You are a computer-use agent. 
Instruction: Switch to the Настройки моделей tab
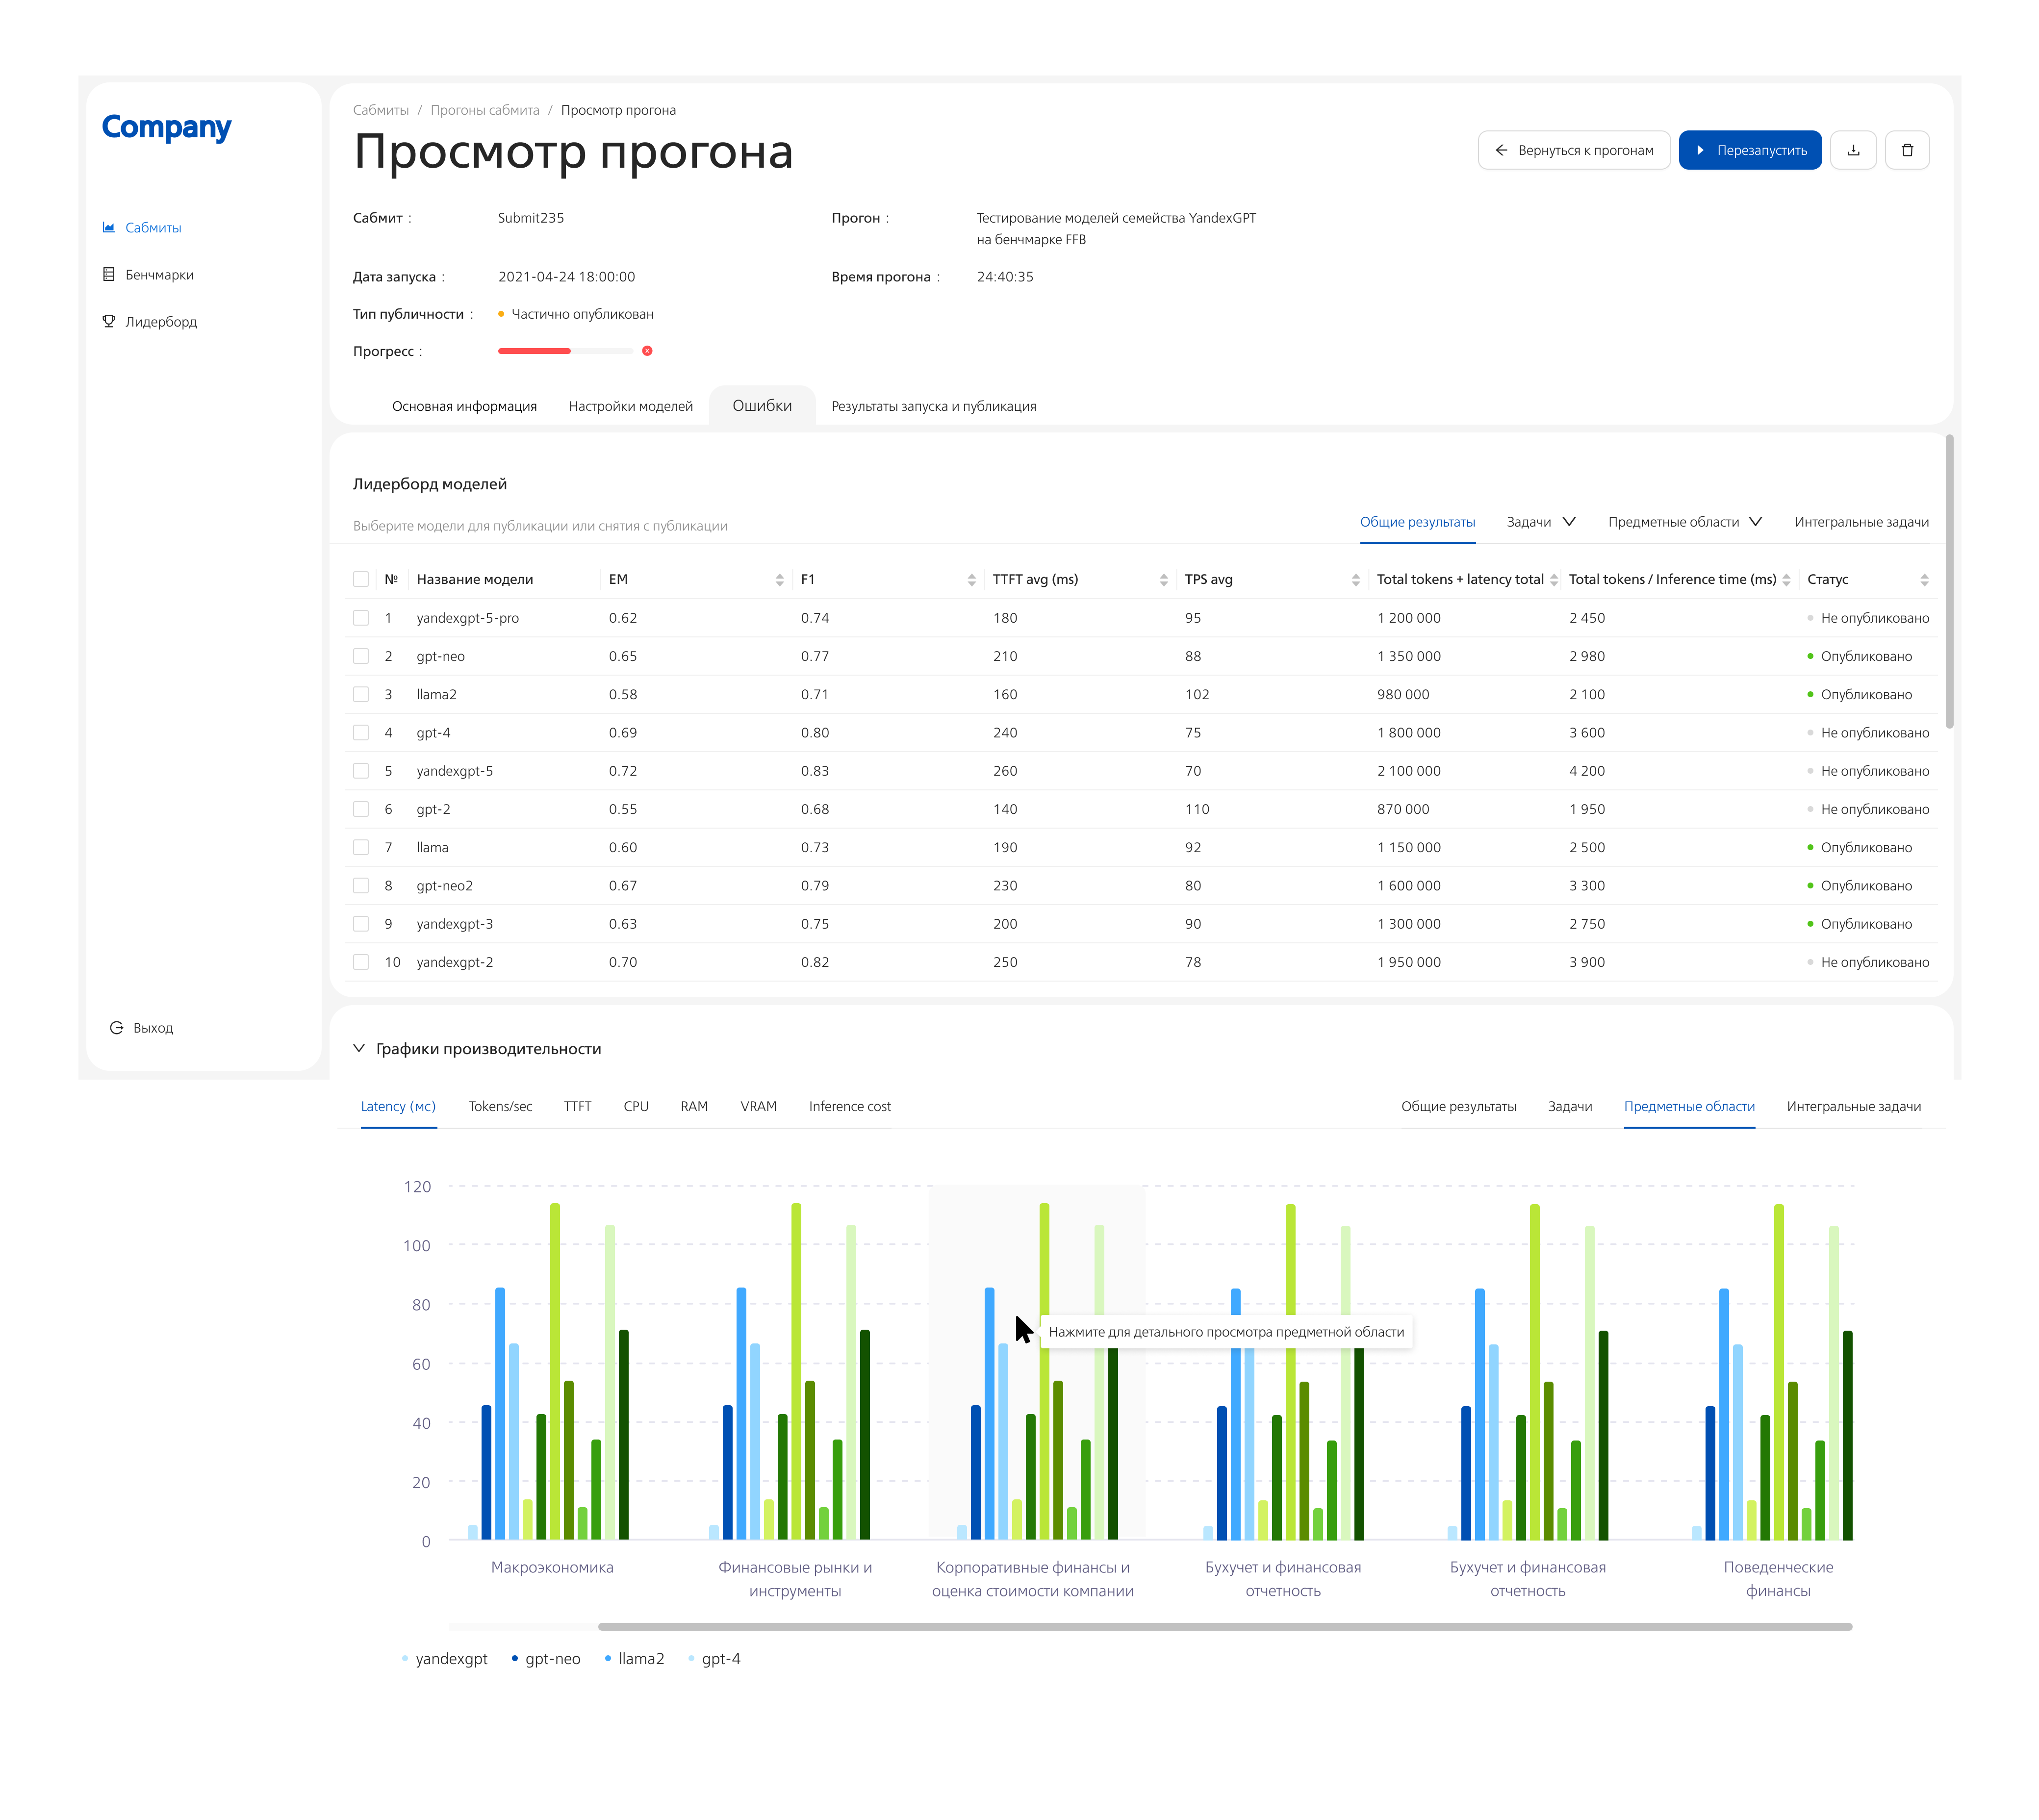pyautogui.click(x=630, y=406)
